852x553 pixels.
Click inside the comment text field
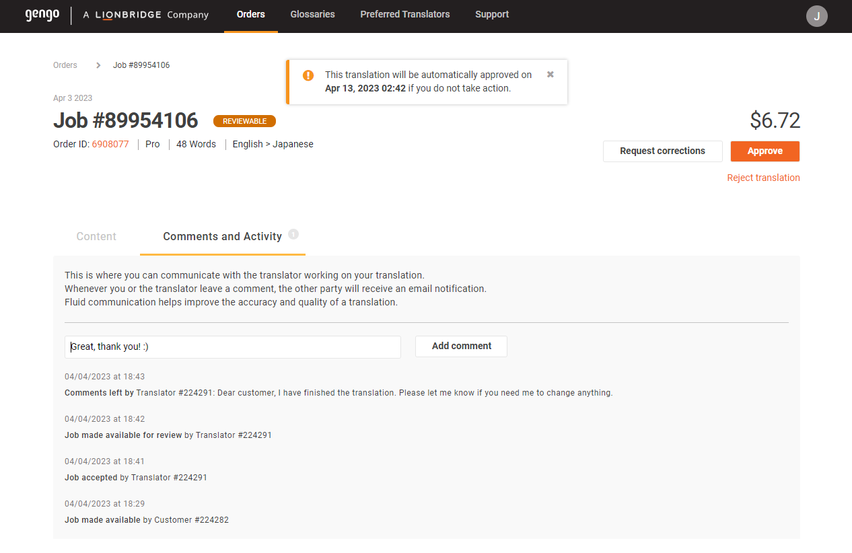tap(232, 346)
